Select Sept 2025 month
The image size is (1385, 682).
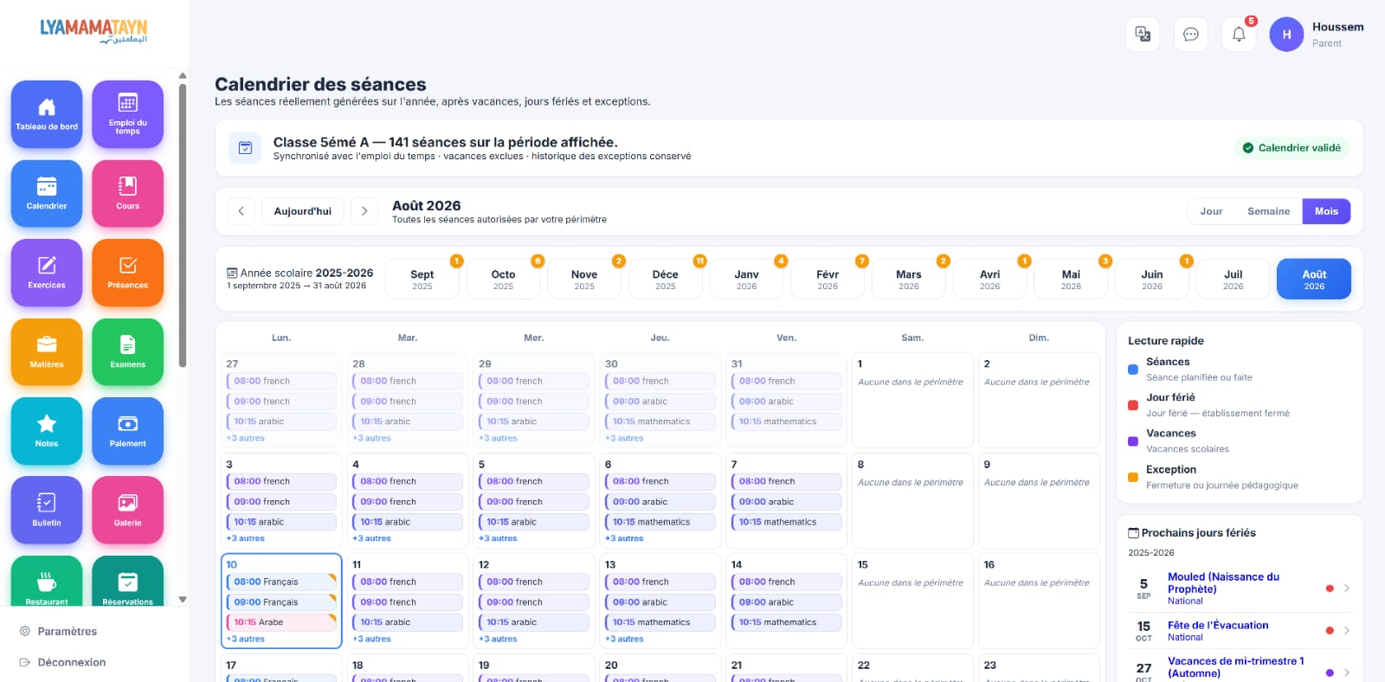[x=422, y=280]
